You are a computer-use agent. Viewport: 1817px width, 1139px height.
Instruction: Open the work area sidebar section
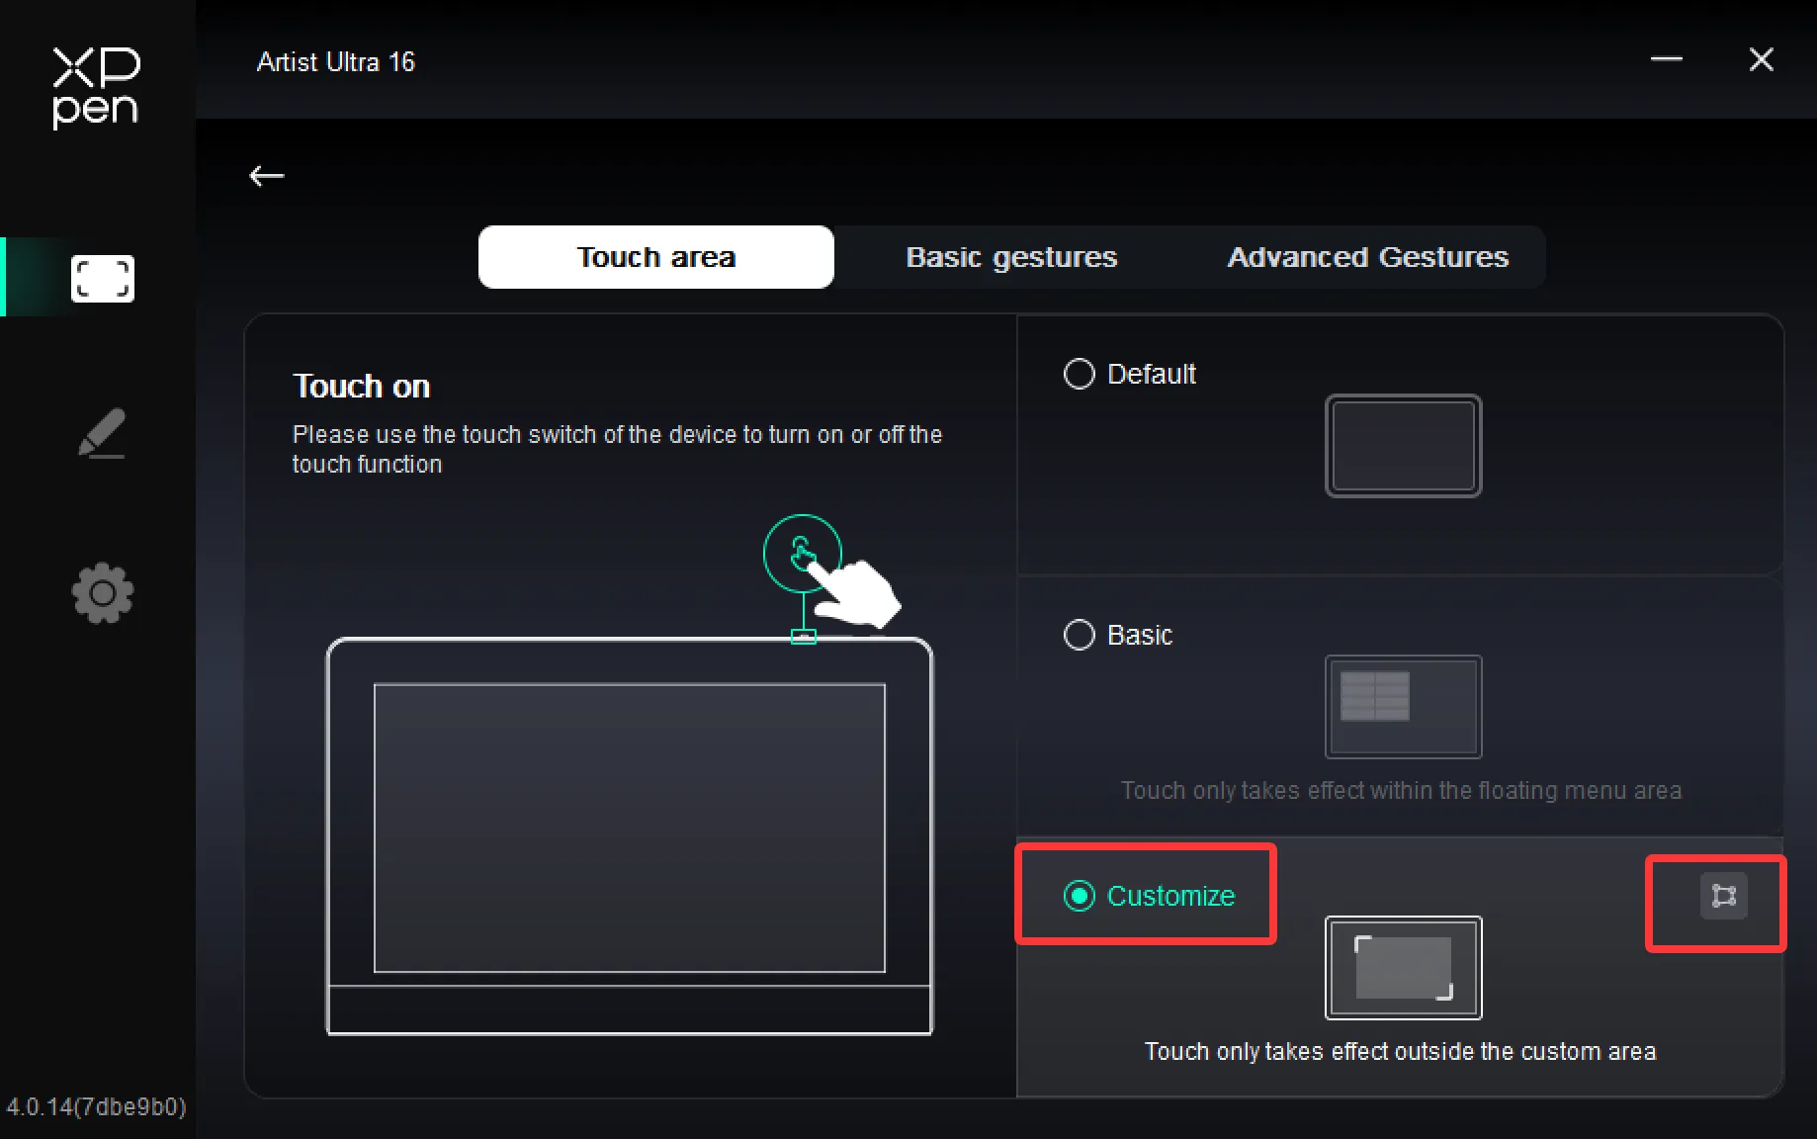click(102, 278)
